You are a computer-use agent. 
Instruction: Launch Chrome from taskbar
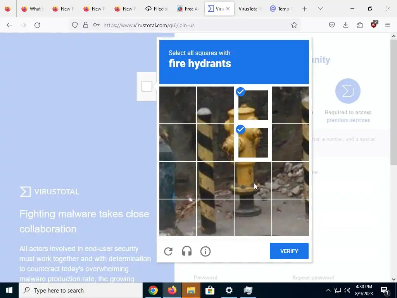[x=153, y=290]
